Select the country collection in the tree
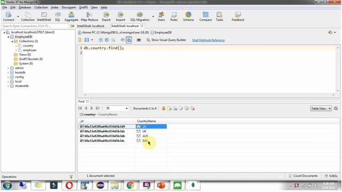342x192 pixels. (28, 46)
